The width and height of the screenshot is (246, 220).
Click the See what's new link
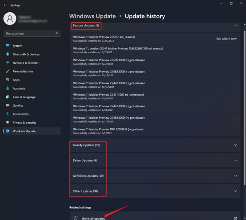(x=226, y=39)
